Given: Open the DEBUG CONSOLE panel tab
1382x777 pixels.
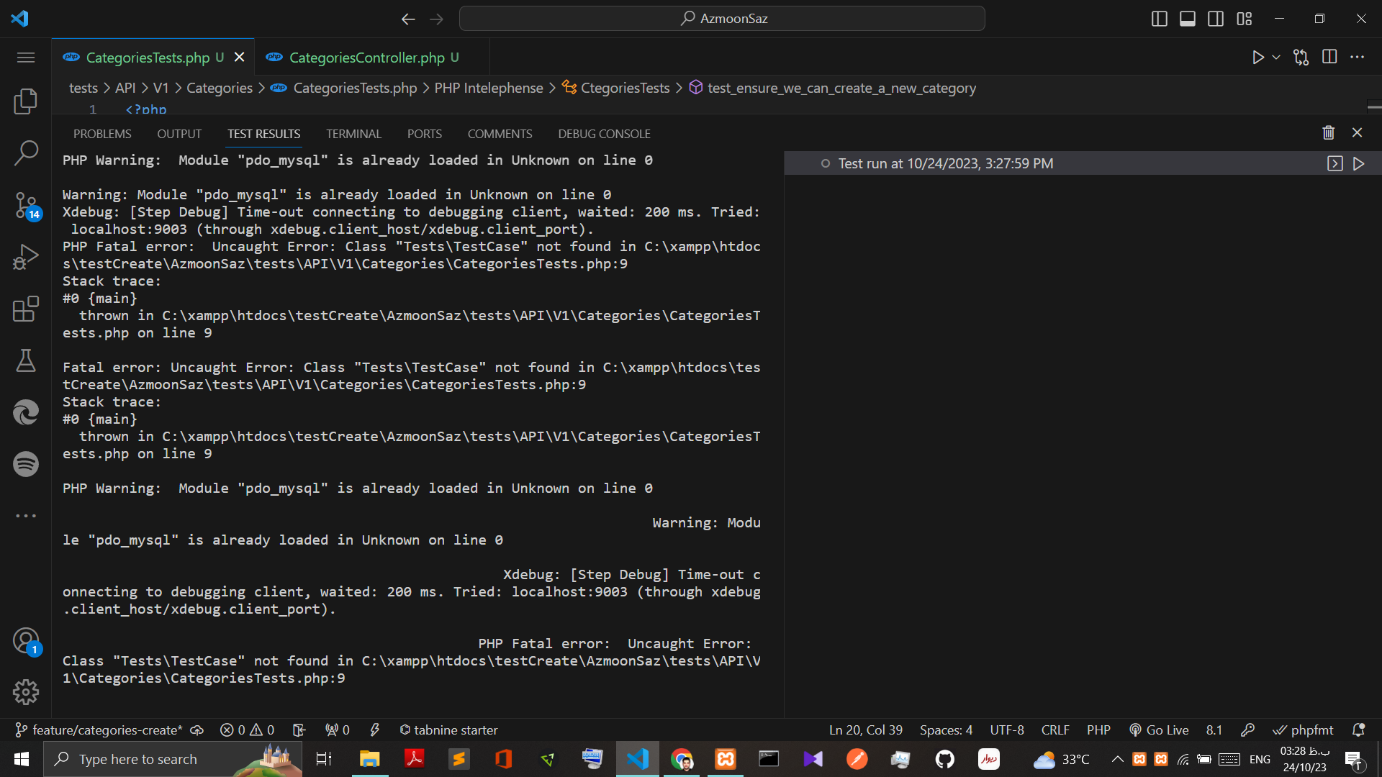Looking at the screenshot, I should [x=604, y=134].
